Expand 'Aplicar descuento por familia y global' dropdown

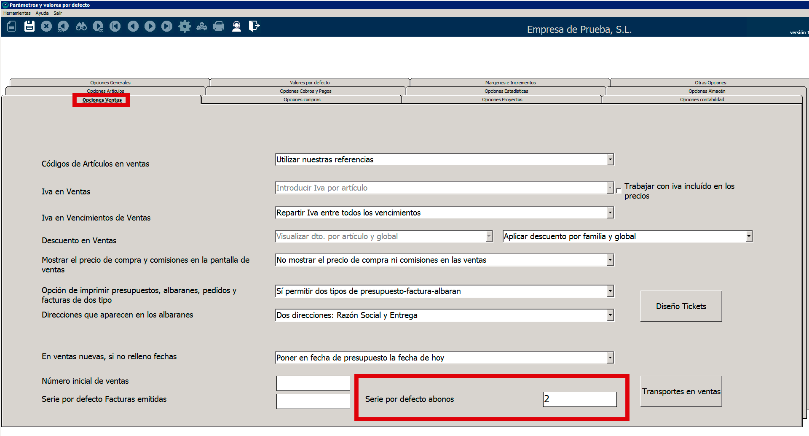(x=749, y=237)
